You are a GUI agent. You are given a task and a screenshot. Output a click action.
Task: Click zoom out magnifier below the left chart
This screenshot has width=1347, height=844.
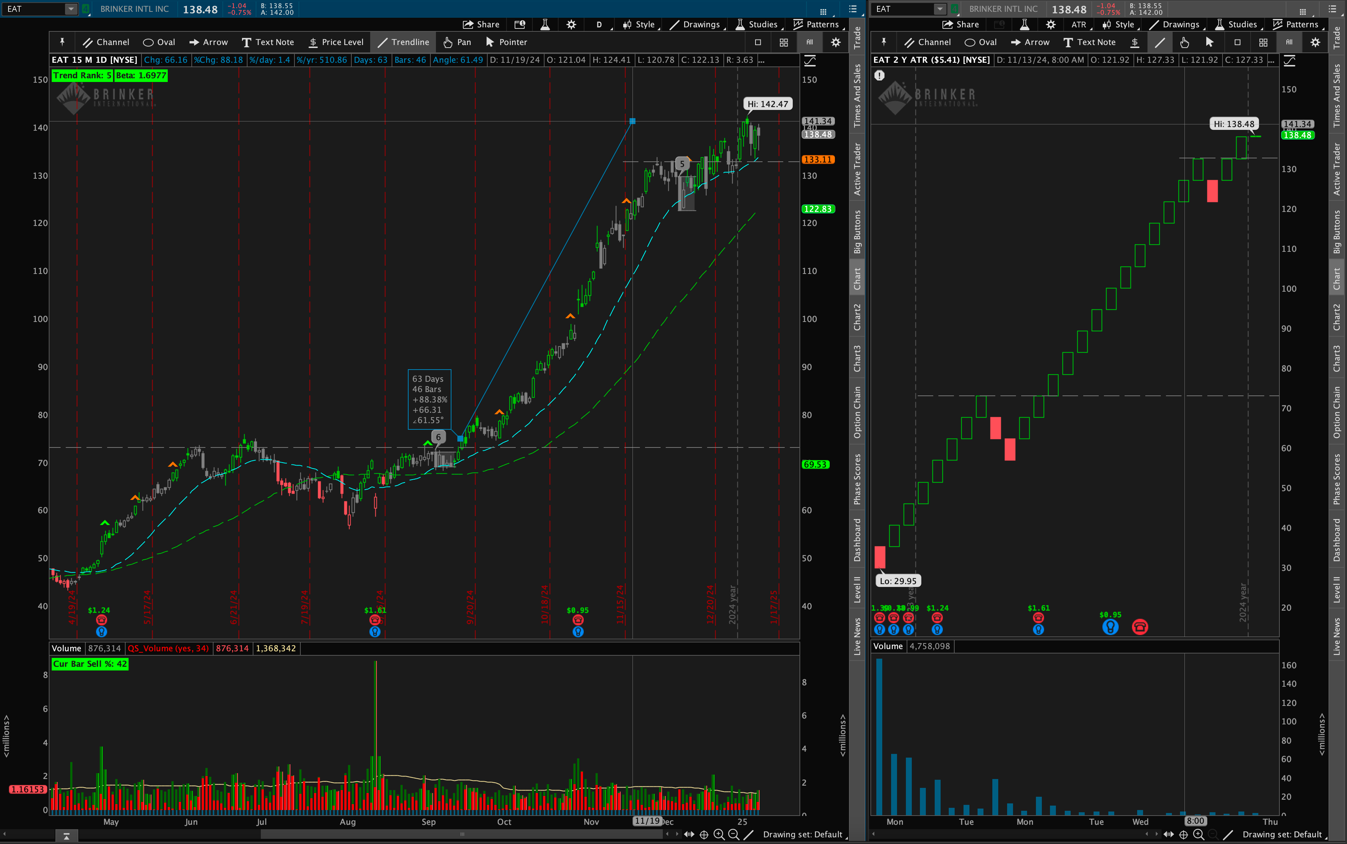[x=734, y=834]
